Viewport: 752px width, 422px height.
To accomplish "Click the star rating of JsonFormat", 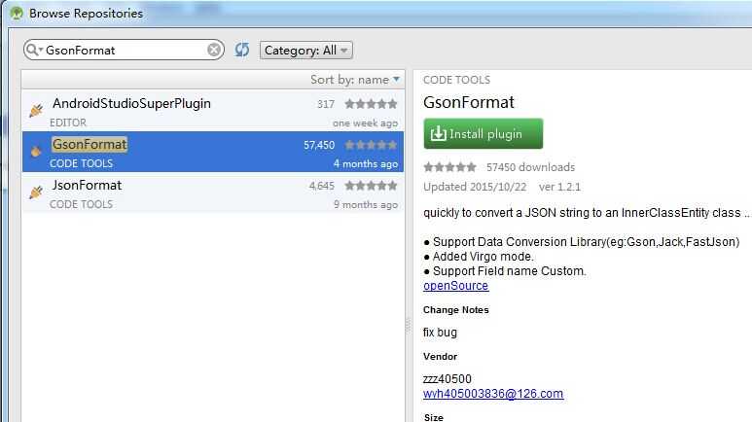I will 371,186.
